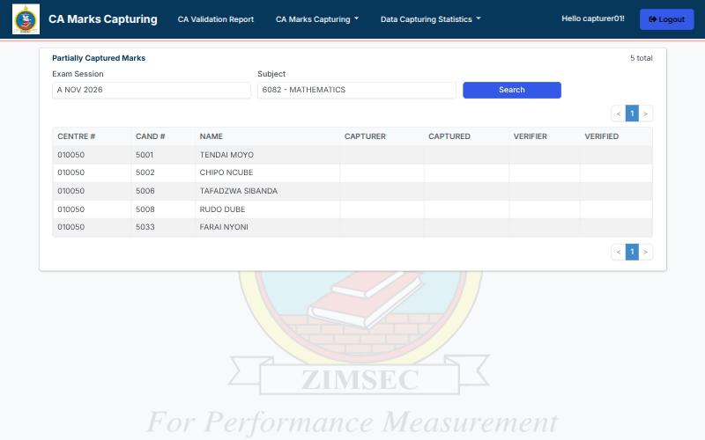
Task: Open CA Validation Report page
Action: (215, 19)
